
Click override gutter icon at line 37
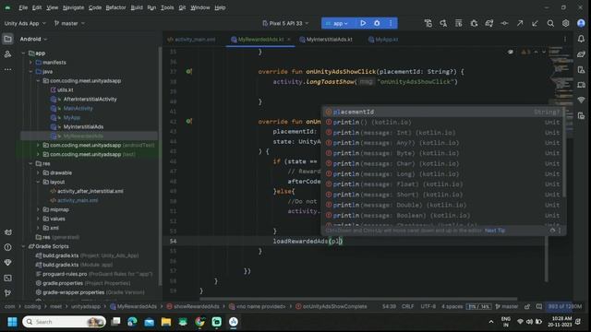188,72
